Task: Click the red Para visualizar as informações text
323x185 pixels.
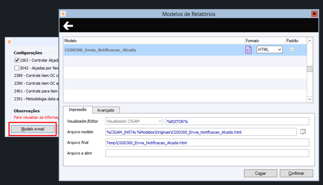Action: [36, 117]
